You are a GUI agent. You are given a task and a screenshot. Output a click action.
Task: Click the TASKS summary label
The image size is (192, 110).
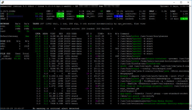point(36,24)
